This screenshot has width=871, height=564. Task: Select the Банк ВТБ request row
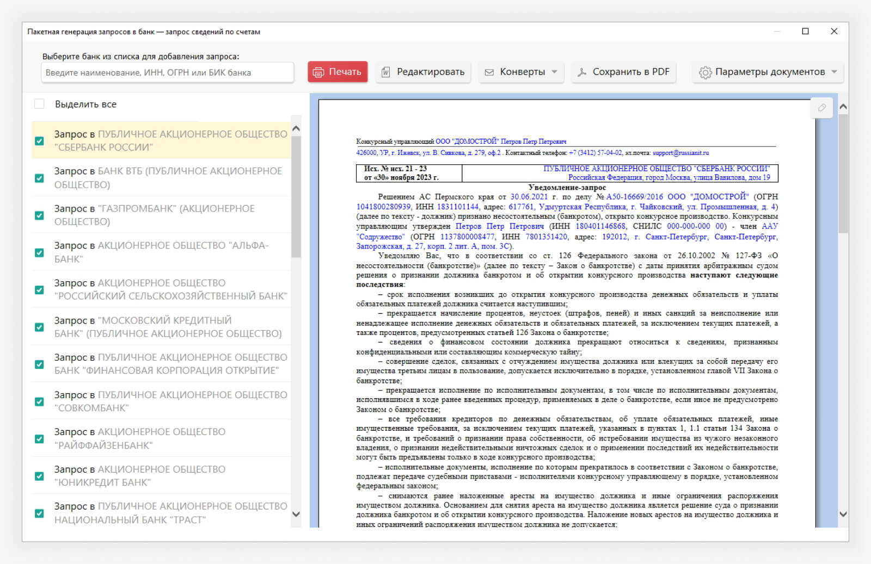tap(161, 178)
